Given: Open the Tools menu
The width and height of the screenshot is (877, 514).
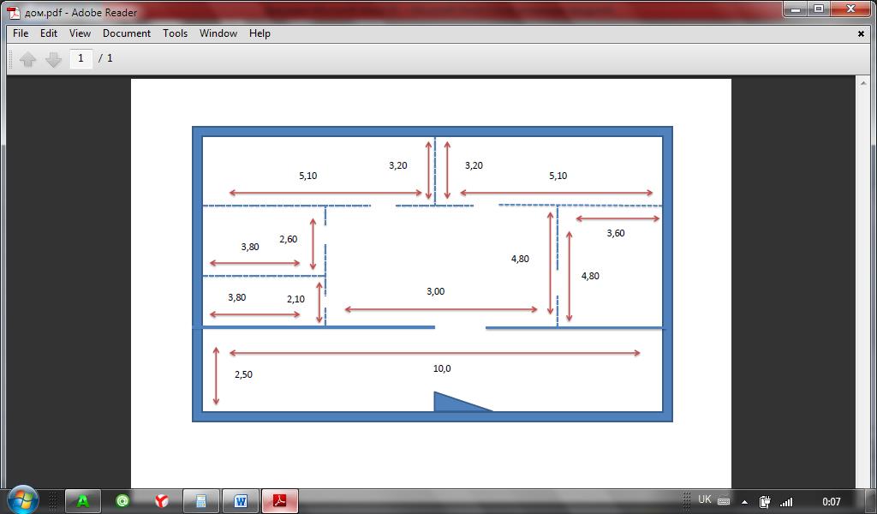Looking at the screenshot, I should coord(175,33).
